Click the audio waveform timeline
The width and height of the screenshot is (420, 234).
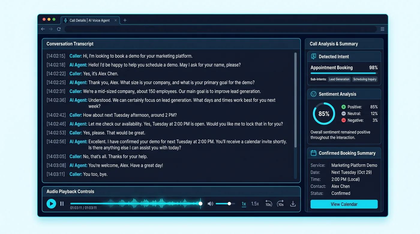click(x=135, y=204)
